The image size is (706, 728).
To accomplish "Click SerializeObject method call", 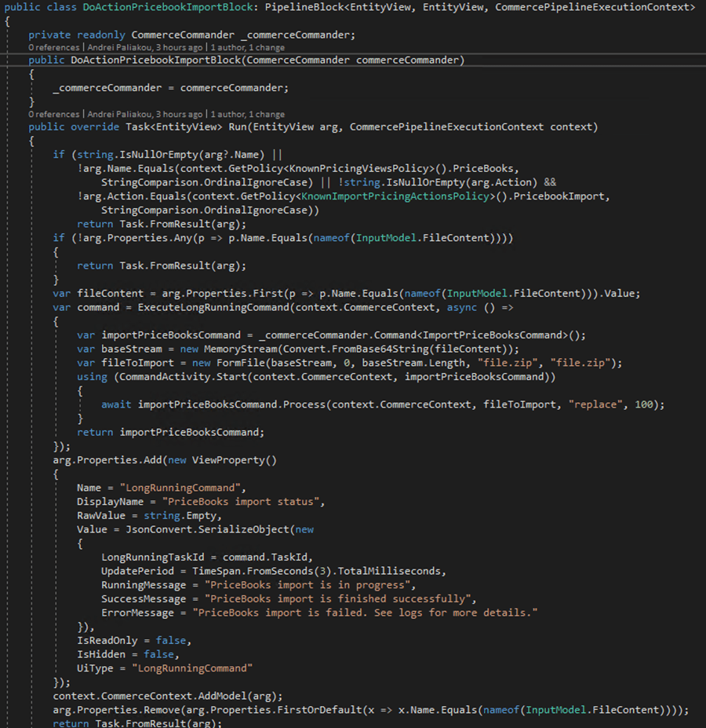I will 243,530.
